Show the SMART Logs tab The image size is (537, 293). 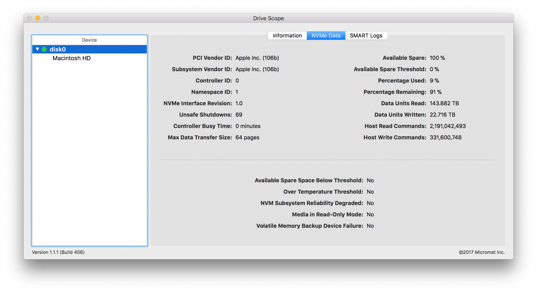coord(366,35)
